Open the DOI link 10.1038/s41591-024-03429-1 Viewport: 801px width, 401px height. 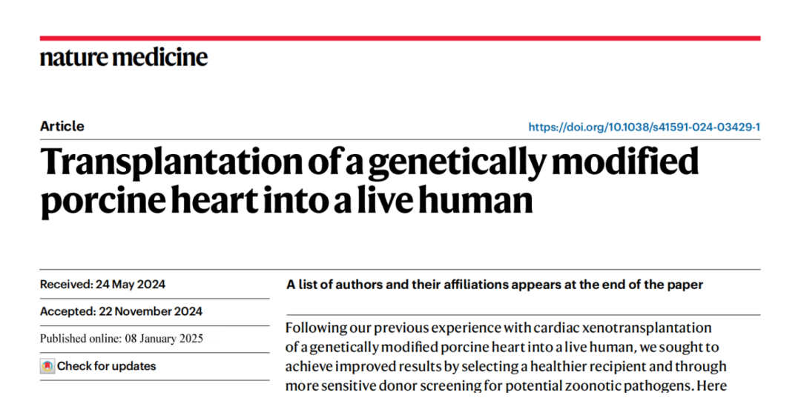pyautogui.click(x=645, y=127)
